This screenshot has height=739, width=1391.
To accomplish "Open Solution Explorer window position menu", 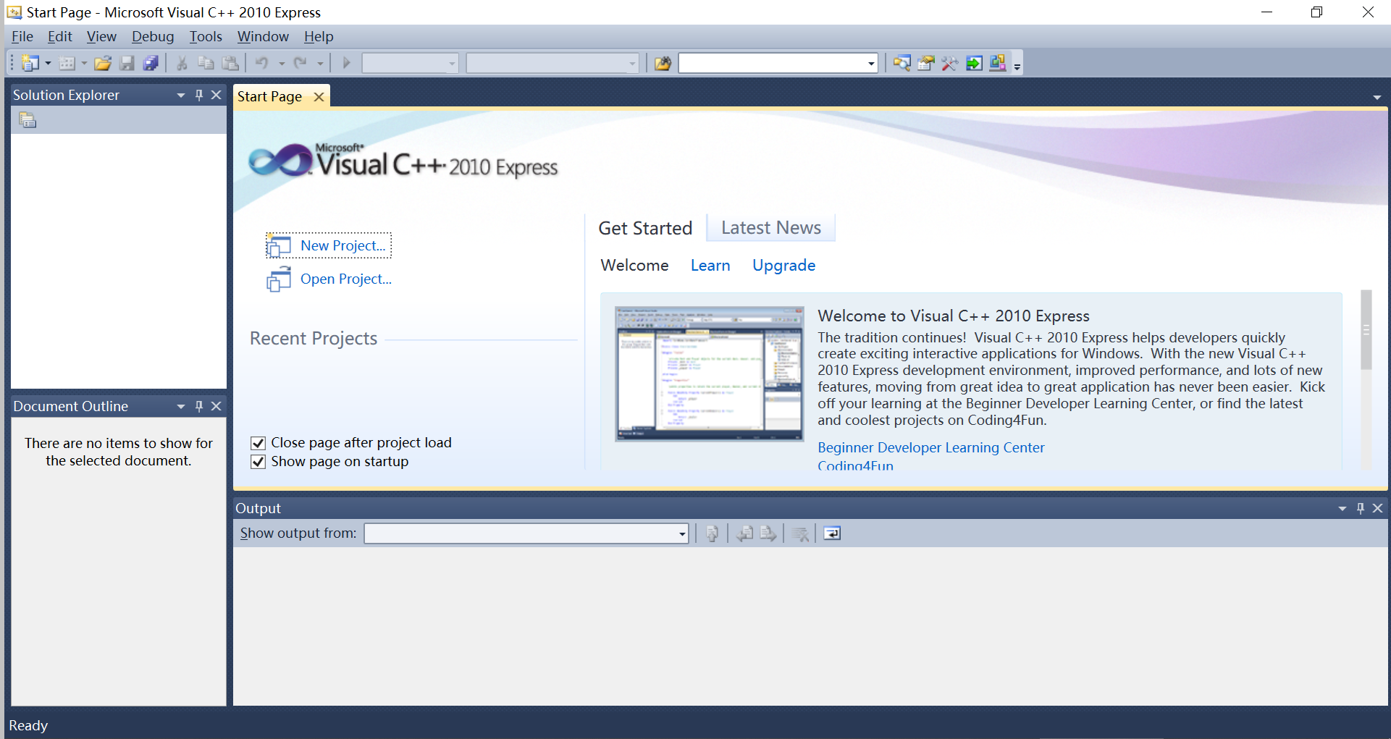I will coord(181,95).
